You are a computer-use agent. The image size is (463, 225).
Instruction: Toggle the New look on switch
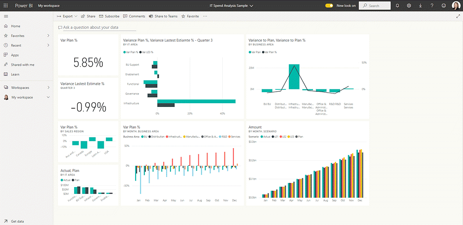(329, 6)
